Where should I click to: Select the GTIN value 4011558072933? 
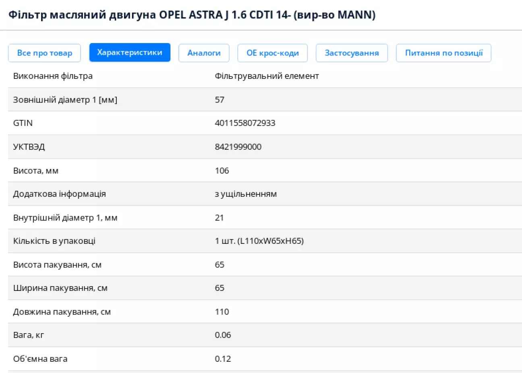(245, 123)
